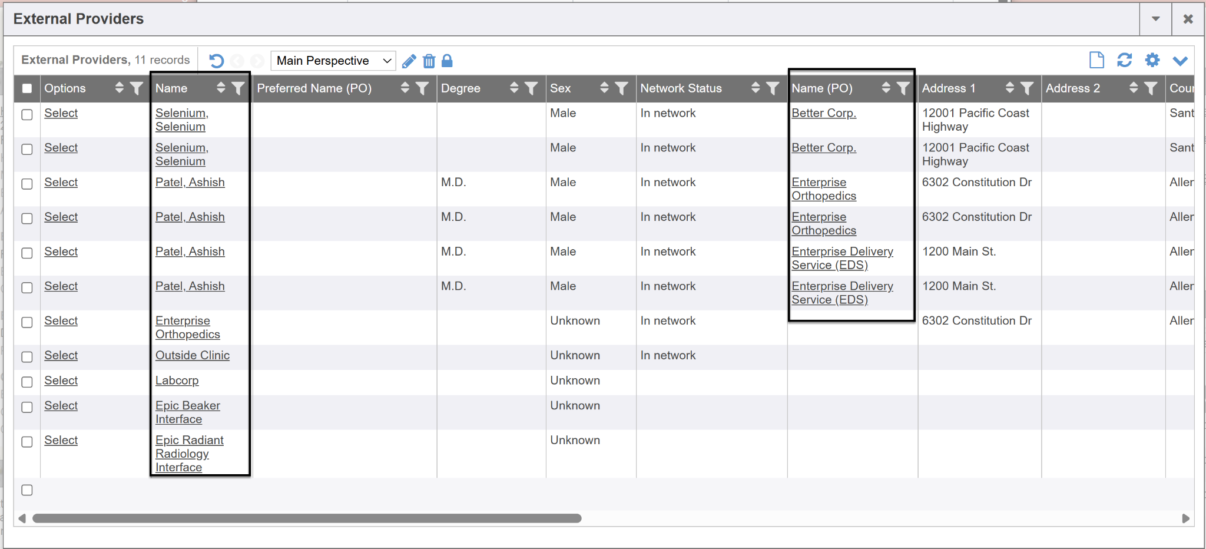Check the box for Labcorp row
The width and height of the screenshot is (1206, 549).
coord(27,382)
